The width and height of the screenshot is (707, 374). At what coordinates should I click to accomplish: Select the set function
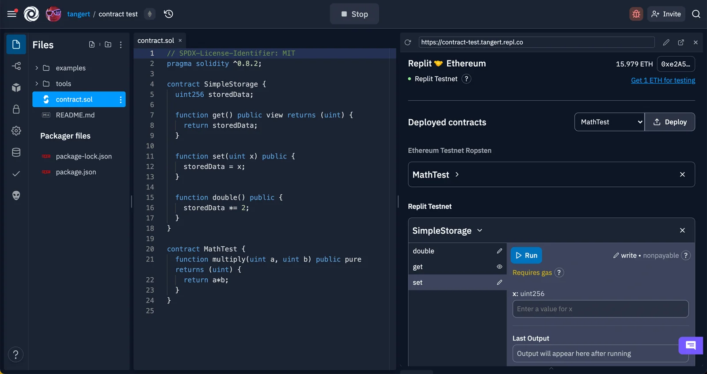(456, 283)
